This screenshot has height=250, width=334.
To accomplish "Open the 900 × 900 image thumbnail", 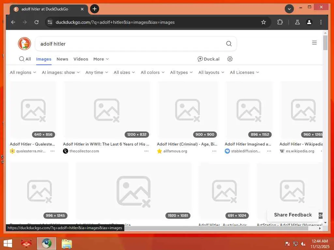I will pyautogui.click(x=188, y=110).
